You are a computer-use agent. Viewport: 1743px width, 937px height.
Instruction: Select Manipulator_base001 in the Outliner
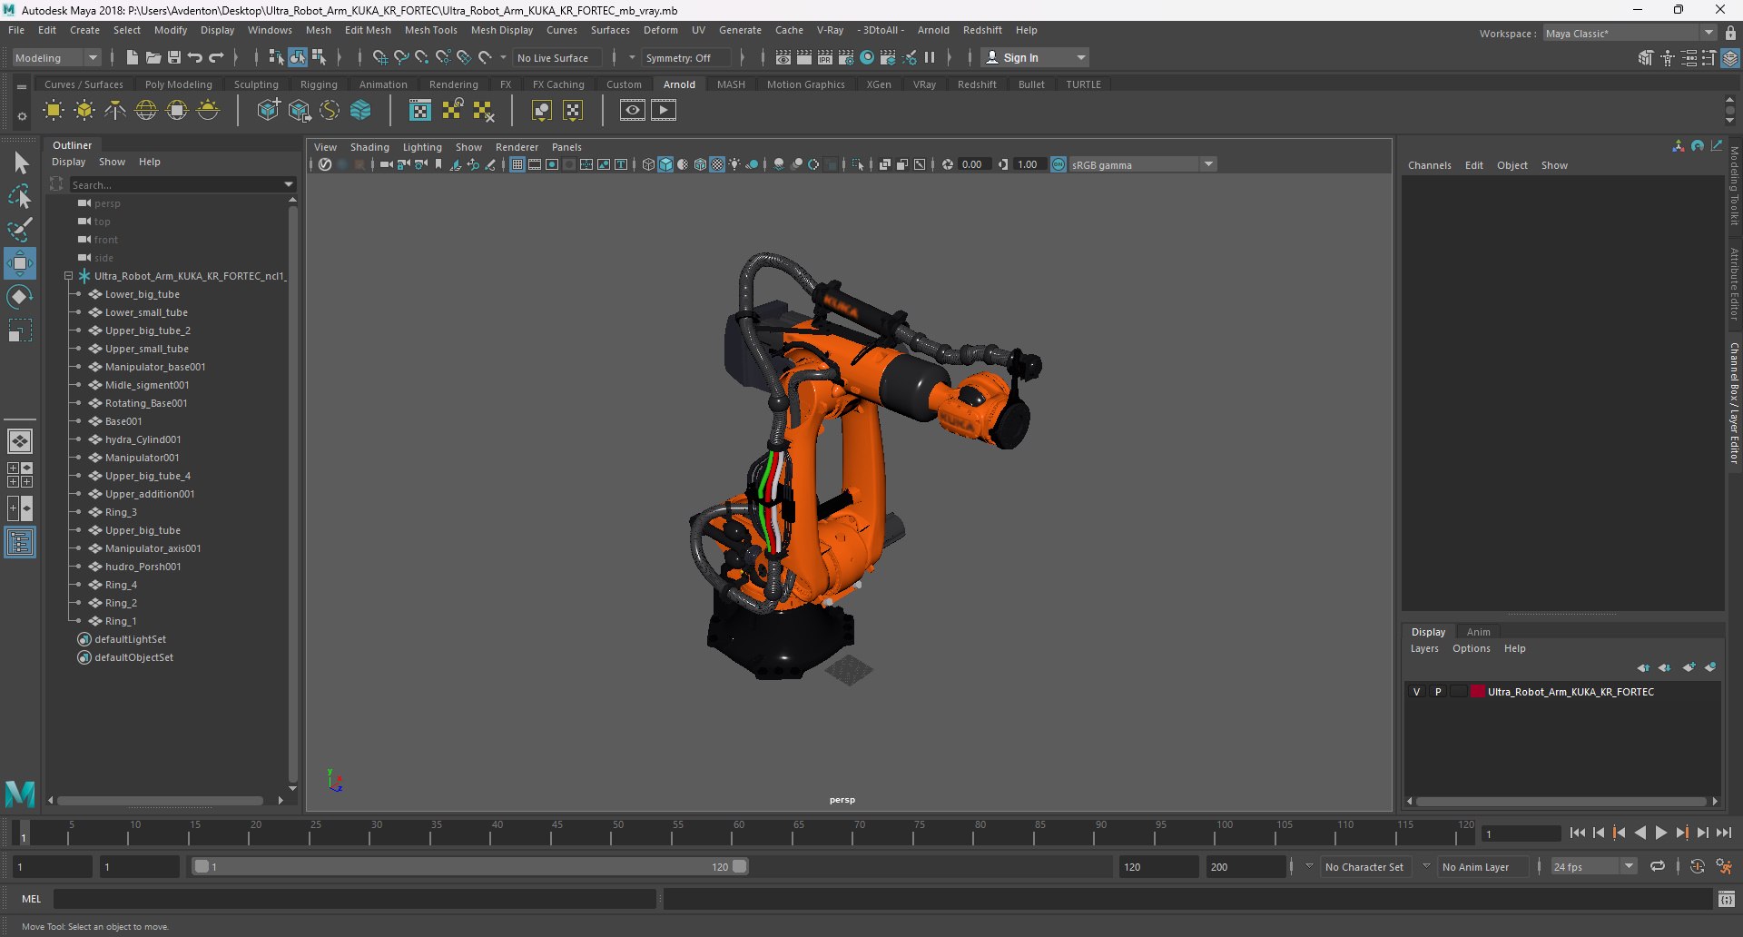(x=155, y=367)
